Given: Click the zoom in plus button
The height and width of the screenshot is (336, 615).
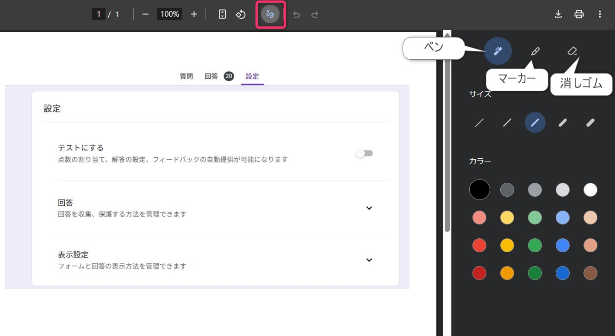Looking at the screenshot, I should click(x=194, y=14).
